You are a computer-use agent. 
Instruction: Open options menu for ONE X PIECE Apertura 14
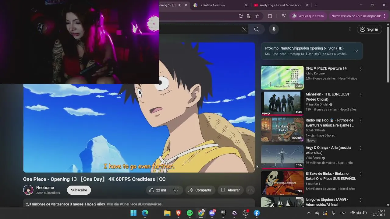click(x=361, y=69)
